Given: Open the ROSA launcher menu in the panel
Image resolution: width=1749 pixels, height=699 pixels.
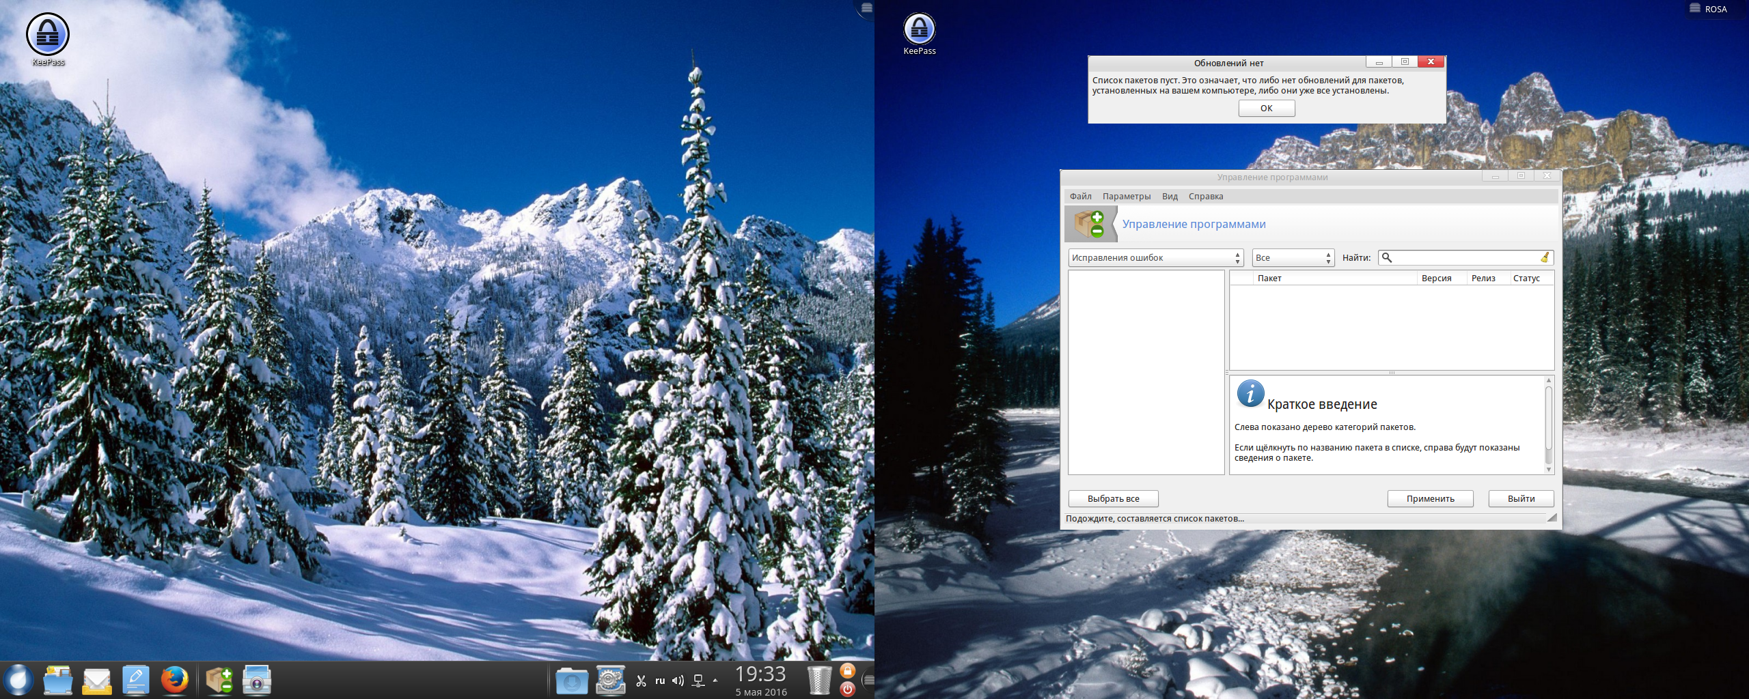Looking at the screenshot, I should click(18, 680).
